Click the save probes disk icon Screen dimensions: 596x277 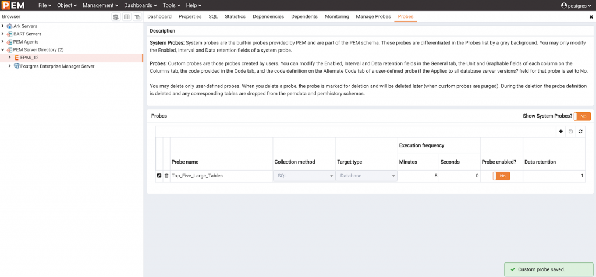point(570,132)
